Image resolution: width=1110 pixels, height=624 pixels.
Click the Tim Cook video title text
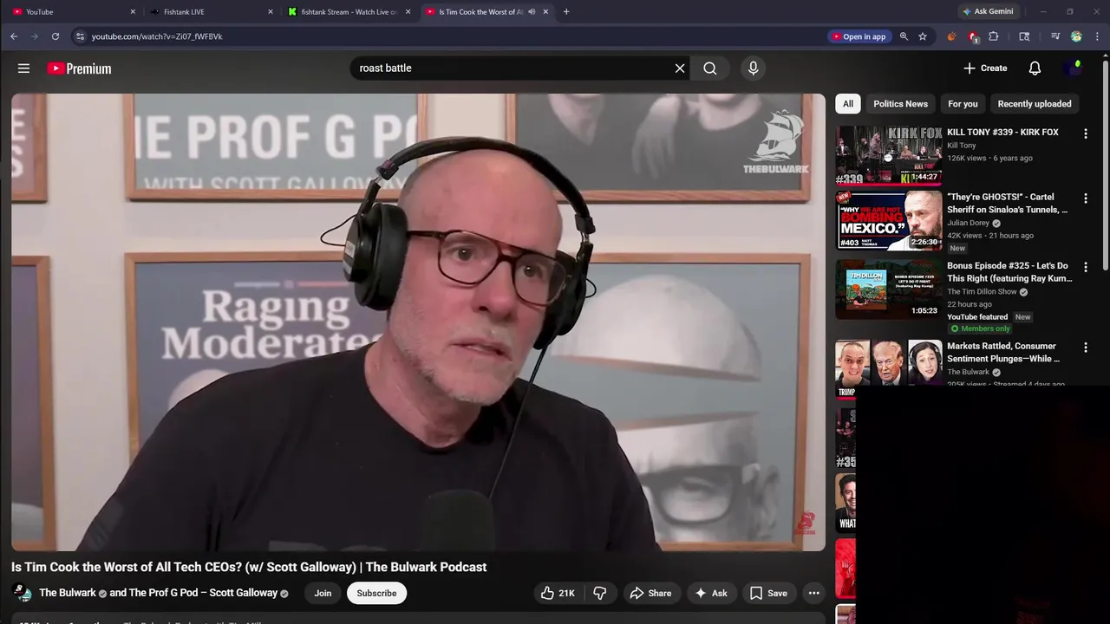click(x=249, y=567)
